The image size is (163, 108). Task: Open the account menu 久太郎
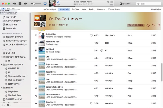pos(125,4)
